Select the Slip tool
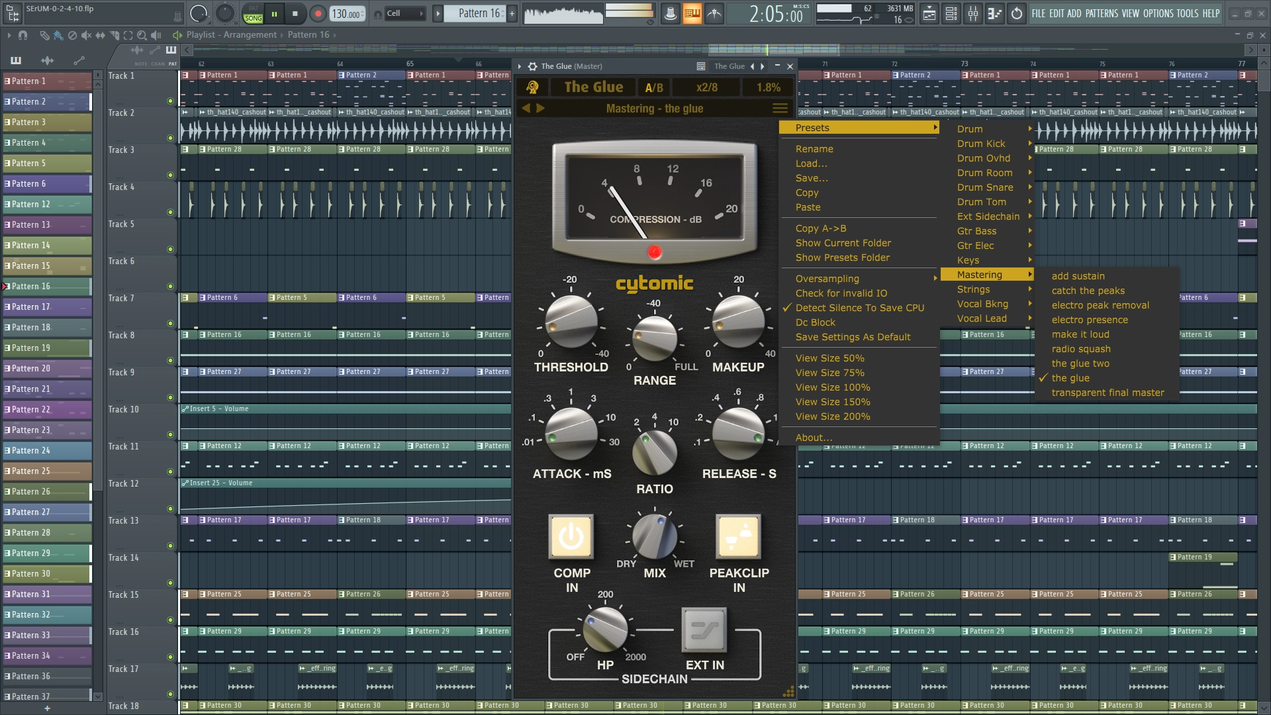 coord(101,35)
